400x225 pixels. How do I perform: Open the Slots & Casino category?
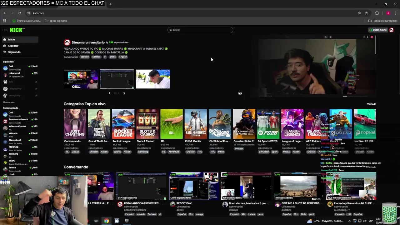click(147, 124)
